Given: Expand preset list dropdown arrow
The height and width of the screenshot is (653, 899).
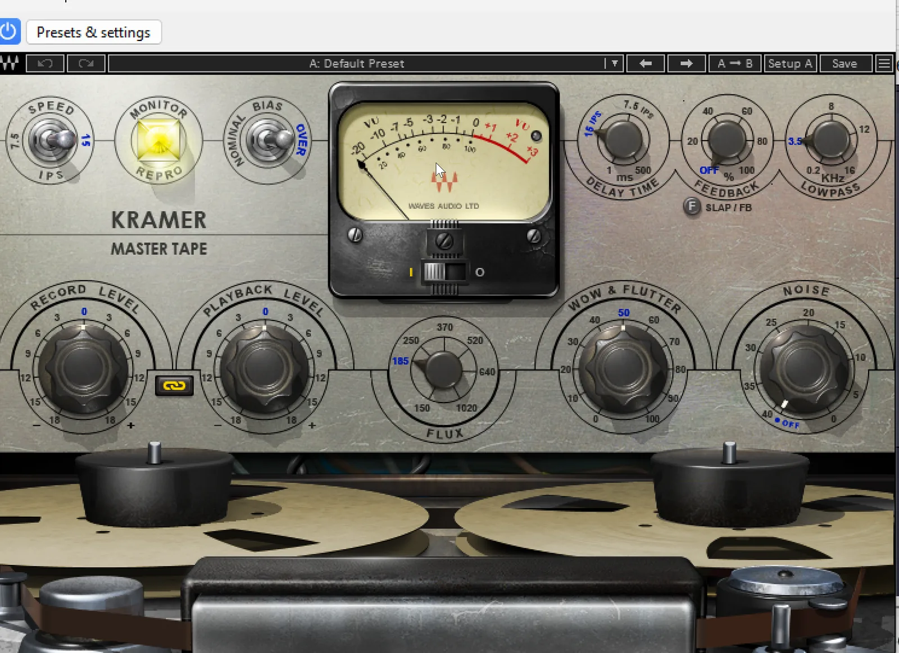Looking at the screenshot, I should (614, 63).
